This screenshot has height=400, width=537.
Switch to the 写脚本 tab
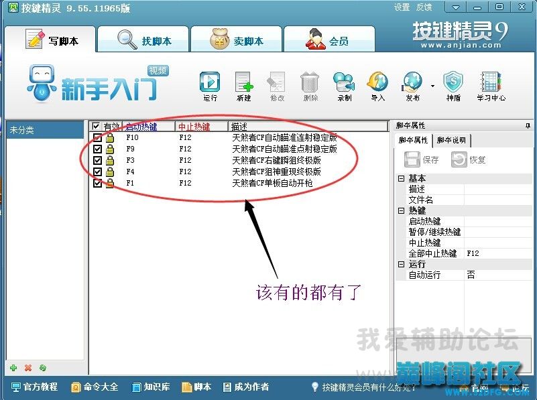(x=50, y=40)
